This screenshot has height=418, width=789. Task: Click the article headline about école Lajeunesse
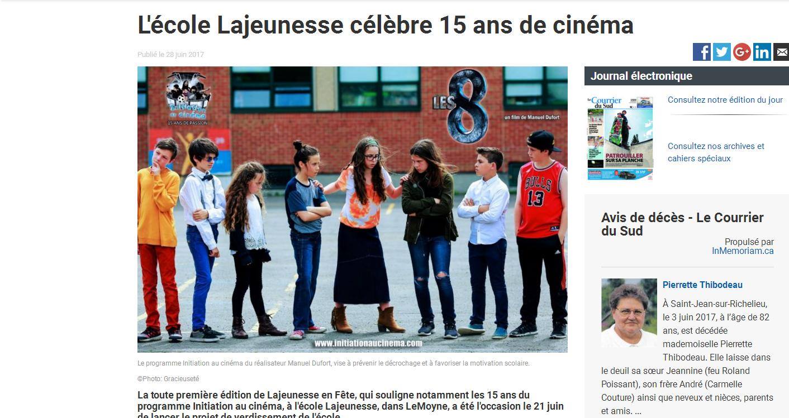386,25
